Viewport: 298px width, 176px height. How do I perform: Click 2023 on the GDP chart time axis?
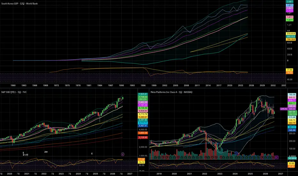click(x=240, y=85)
